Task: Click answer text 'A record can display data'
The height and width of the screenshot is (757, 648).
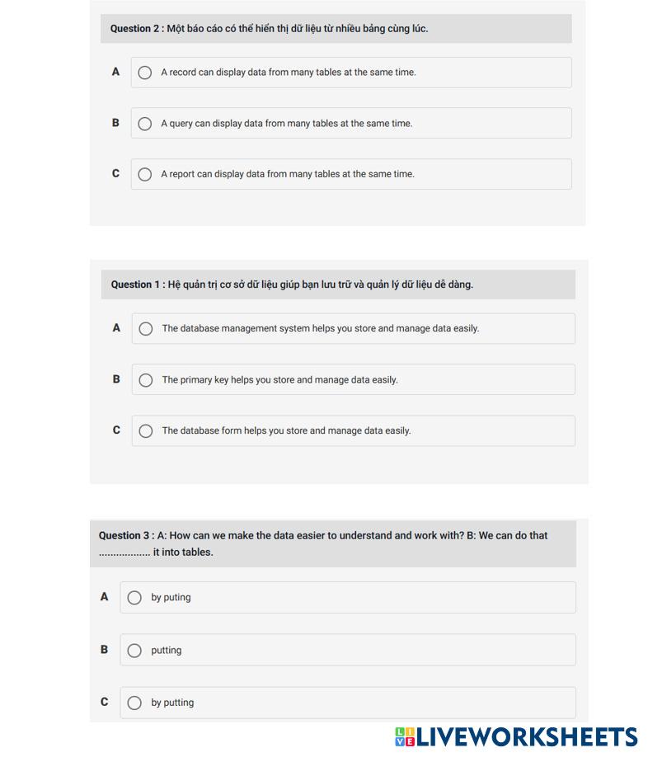Action: (289, 73)
